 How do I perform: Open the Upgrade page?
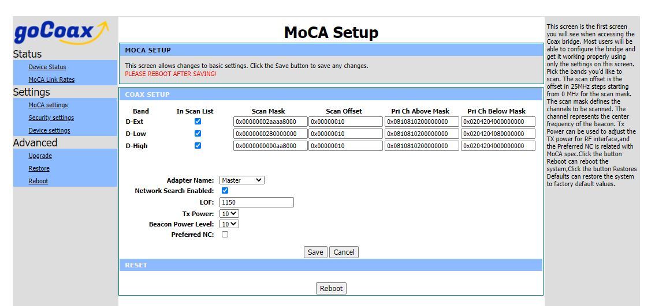click(x=40, y=156)
